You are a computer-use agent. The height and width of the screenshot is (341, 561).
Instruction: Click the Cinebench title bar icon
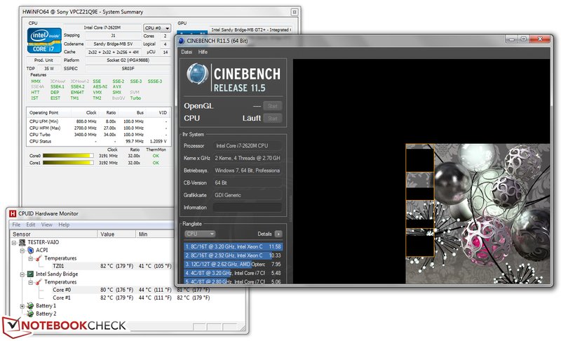click(182, 41)
